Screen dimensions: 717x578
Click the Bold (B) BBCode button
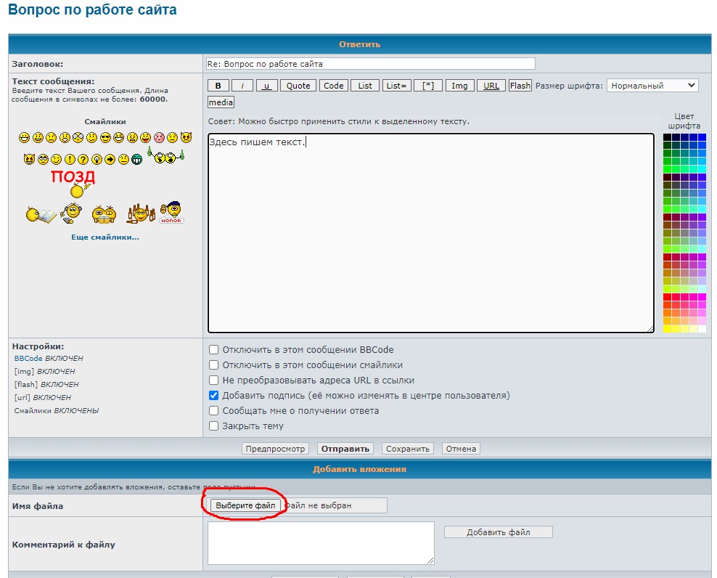[218, 86]
